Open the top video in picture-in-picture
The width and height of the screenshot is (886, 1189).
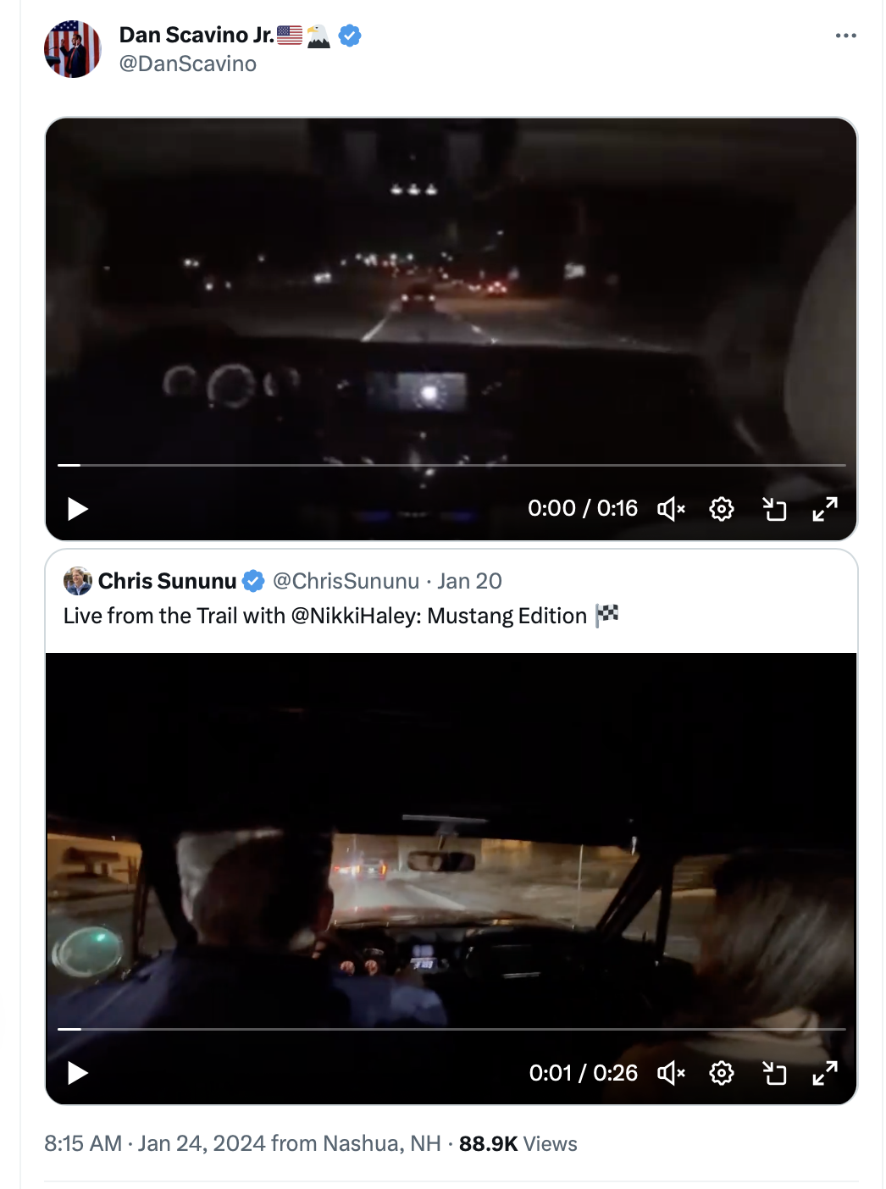pyautogui.click(x=774, y=509)
